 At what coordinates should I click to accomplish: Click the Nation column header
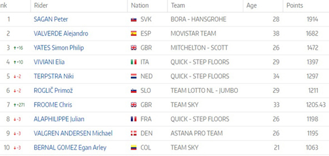click(140, 5)
